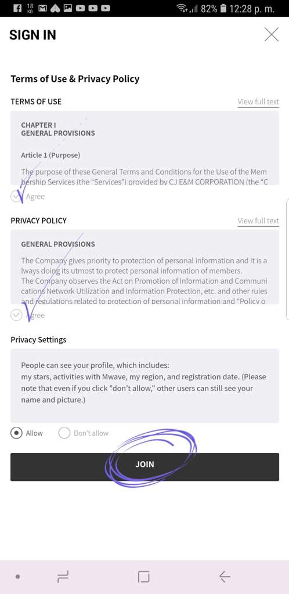The image size is (289, 594).
Task: Open recent apps navigation button
Action: [x=63, y=577]
